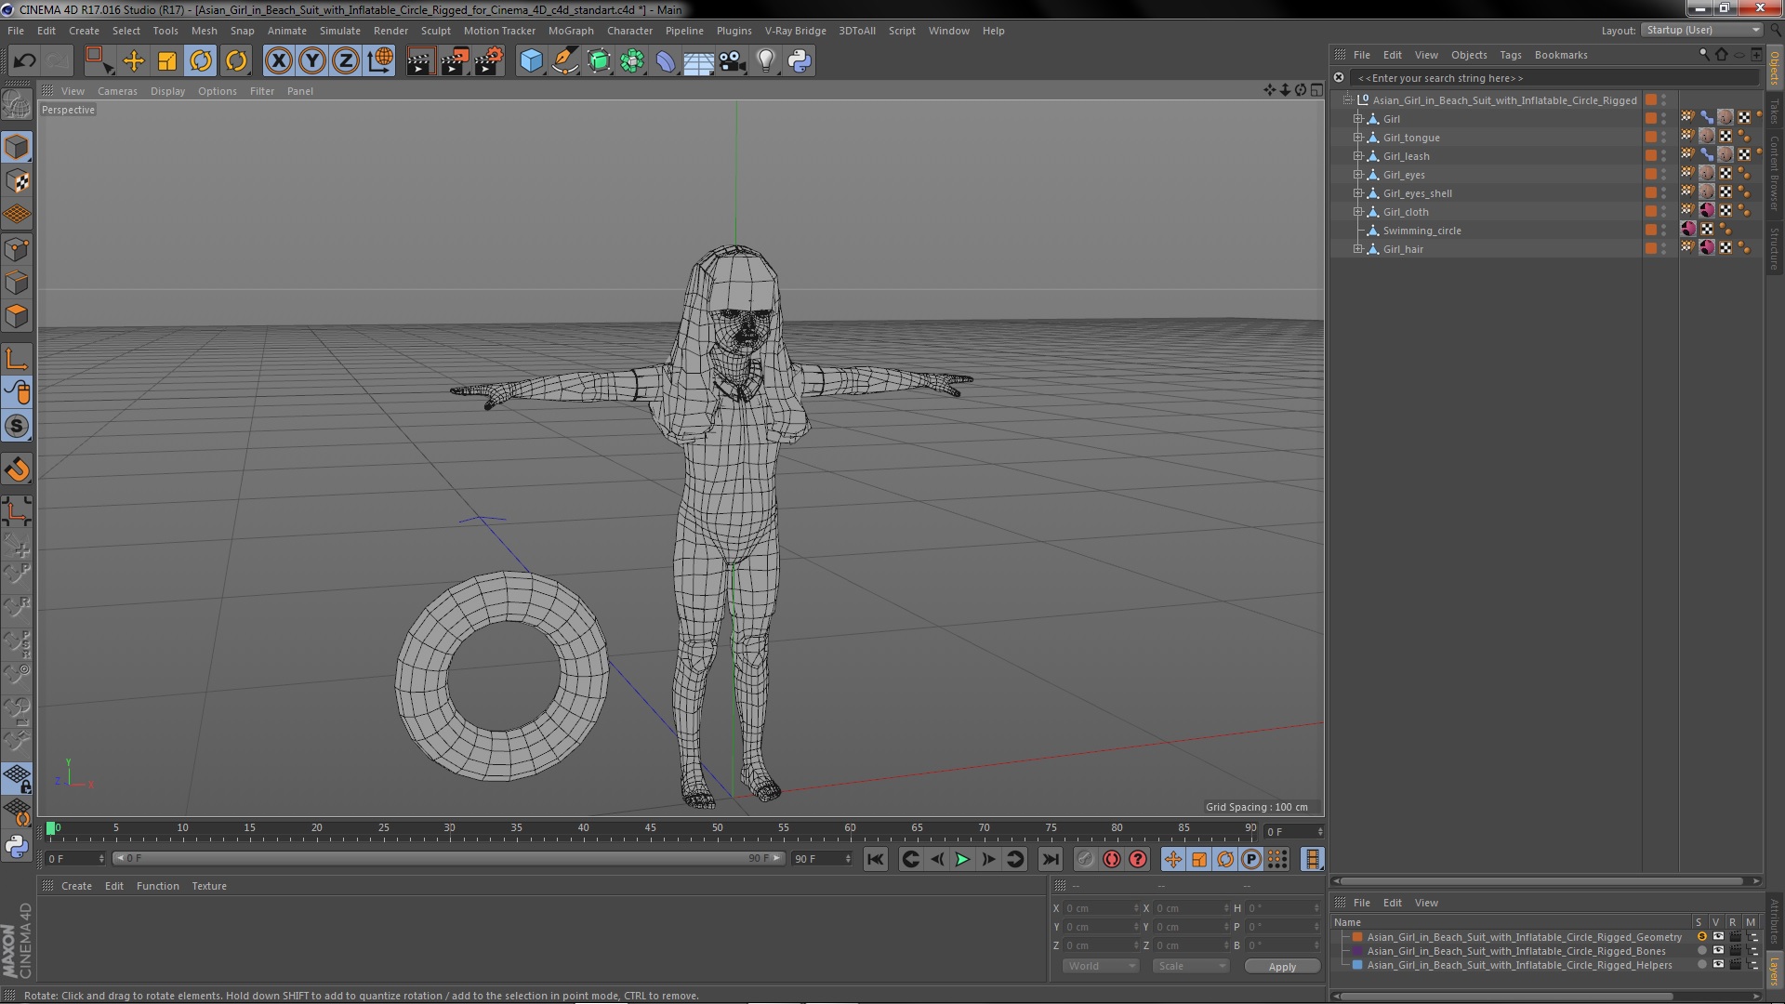Screen dimensions: 1785x1004
Task: Expand the Girl_eyes object
Action: point(1357,175)
